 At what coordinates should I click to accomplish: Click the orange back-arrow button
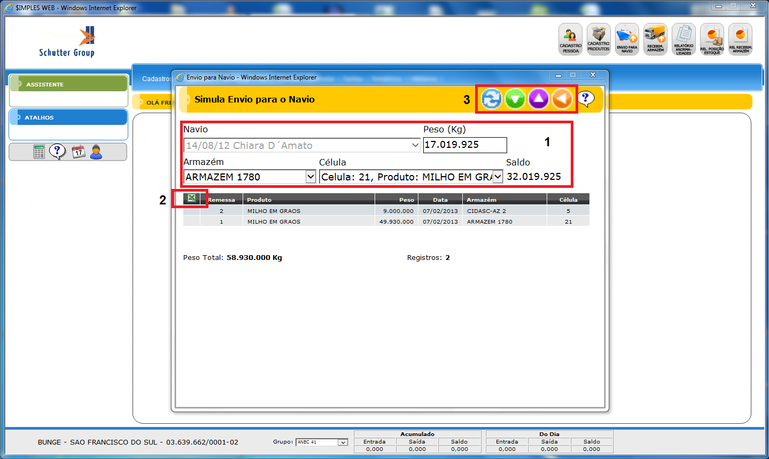click(562, 99)
